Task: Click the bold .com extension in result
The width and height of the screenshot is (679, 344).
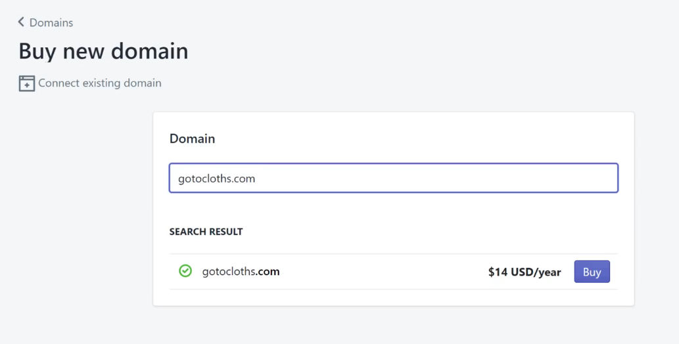Action: [x=268, y=271]
